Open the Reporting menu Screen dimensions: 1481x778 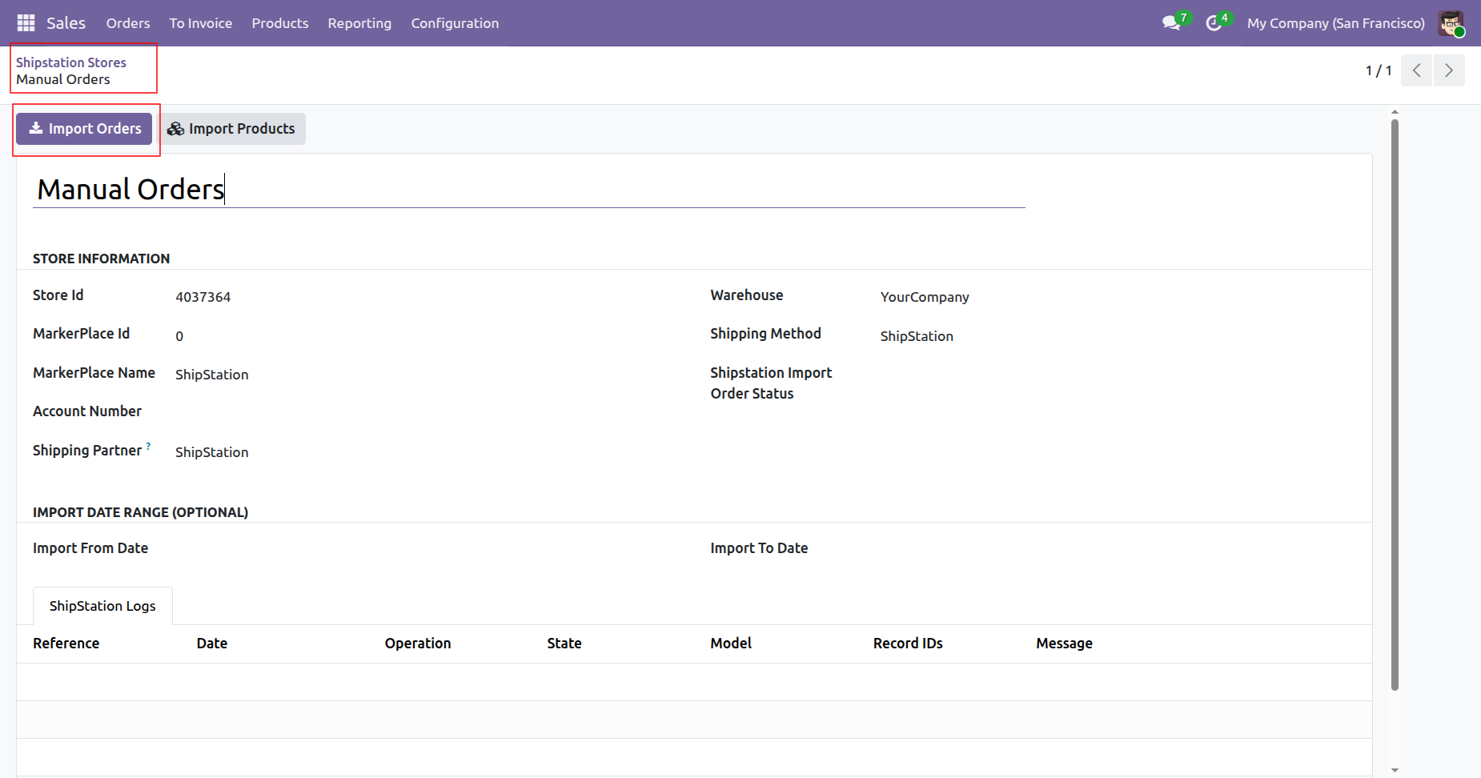(359, 23)
